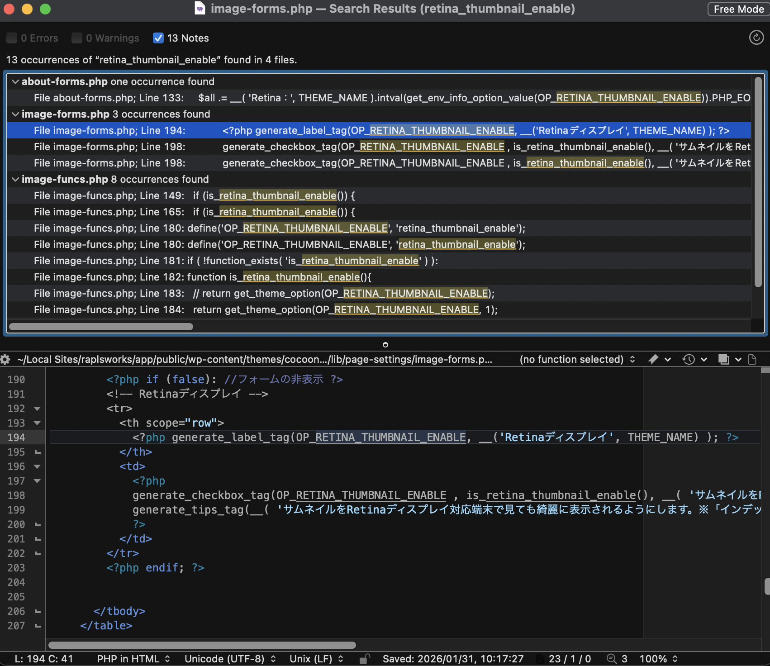
Task: Click the fold end marker on line 206
Action: pos(38,611)
